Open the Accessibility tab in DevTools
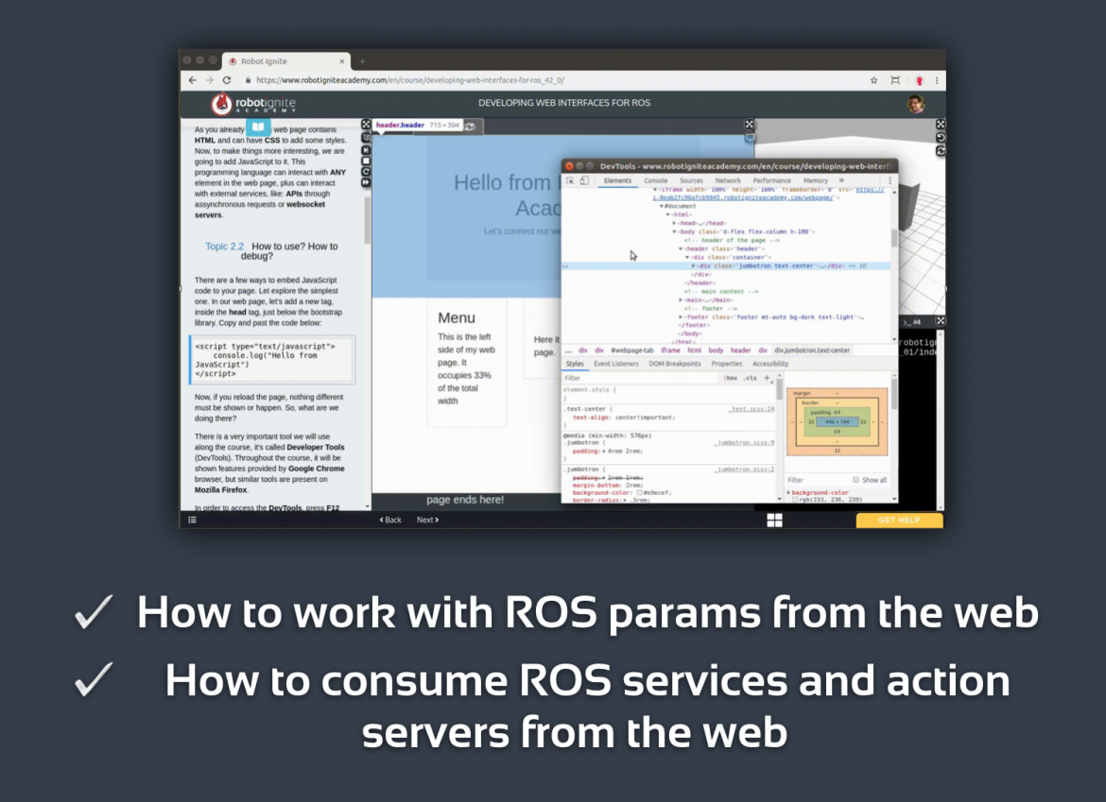Viewport: 1106px width, 802px height. (x=770, y=364)
